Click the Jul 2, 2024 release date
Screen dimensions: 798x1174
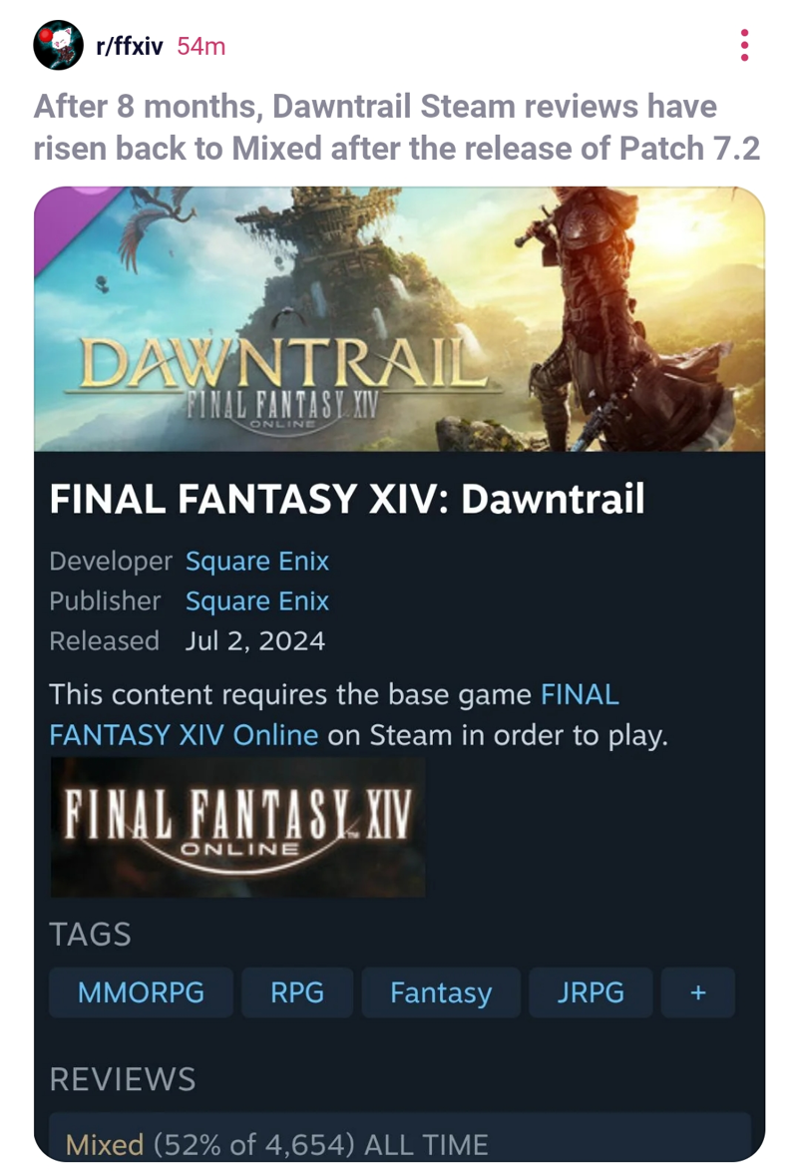[255, 641]
